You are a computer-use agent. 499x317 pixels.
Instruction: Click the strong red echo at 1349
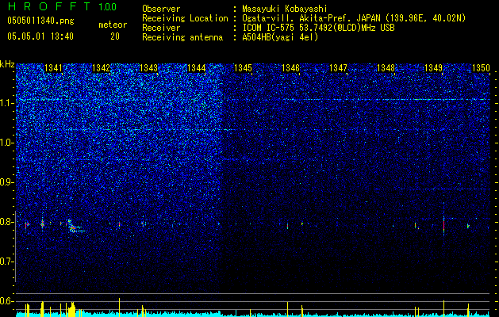click(x=443, y=224)
